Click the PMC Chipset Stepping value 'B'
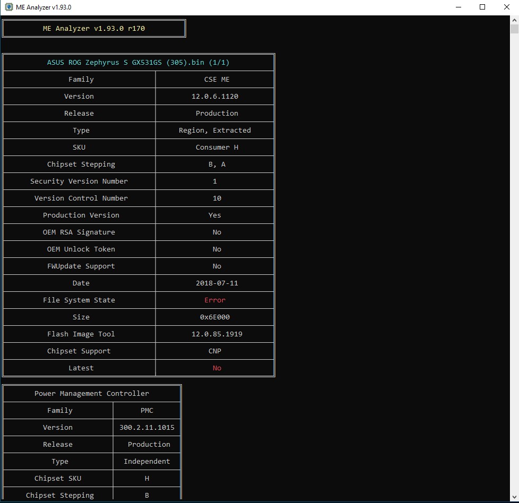 [147, 496]
